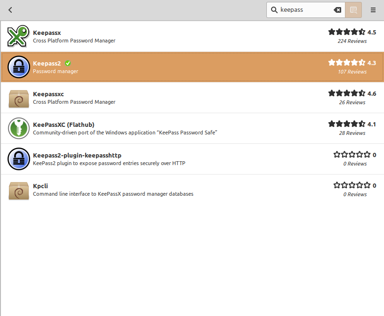Screen dimensions: 384x316
Task: Focus the search field containing keepass
Action: point(305,10)
